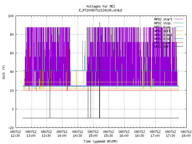Image resolution: width=192 pixels, height=144 pixels.
Task: Click the tallest black spike near 15:12
Action: 100,70
